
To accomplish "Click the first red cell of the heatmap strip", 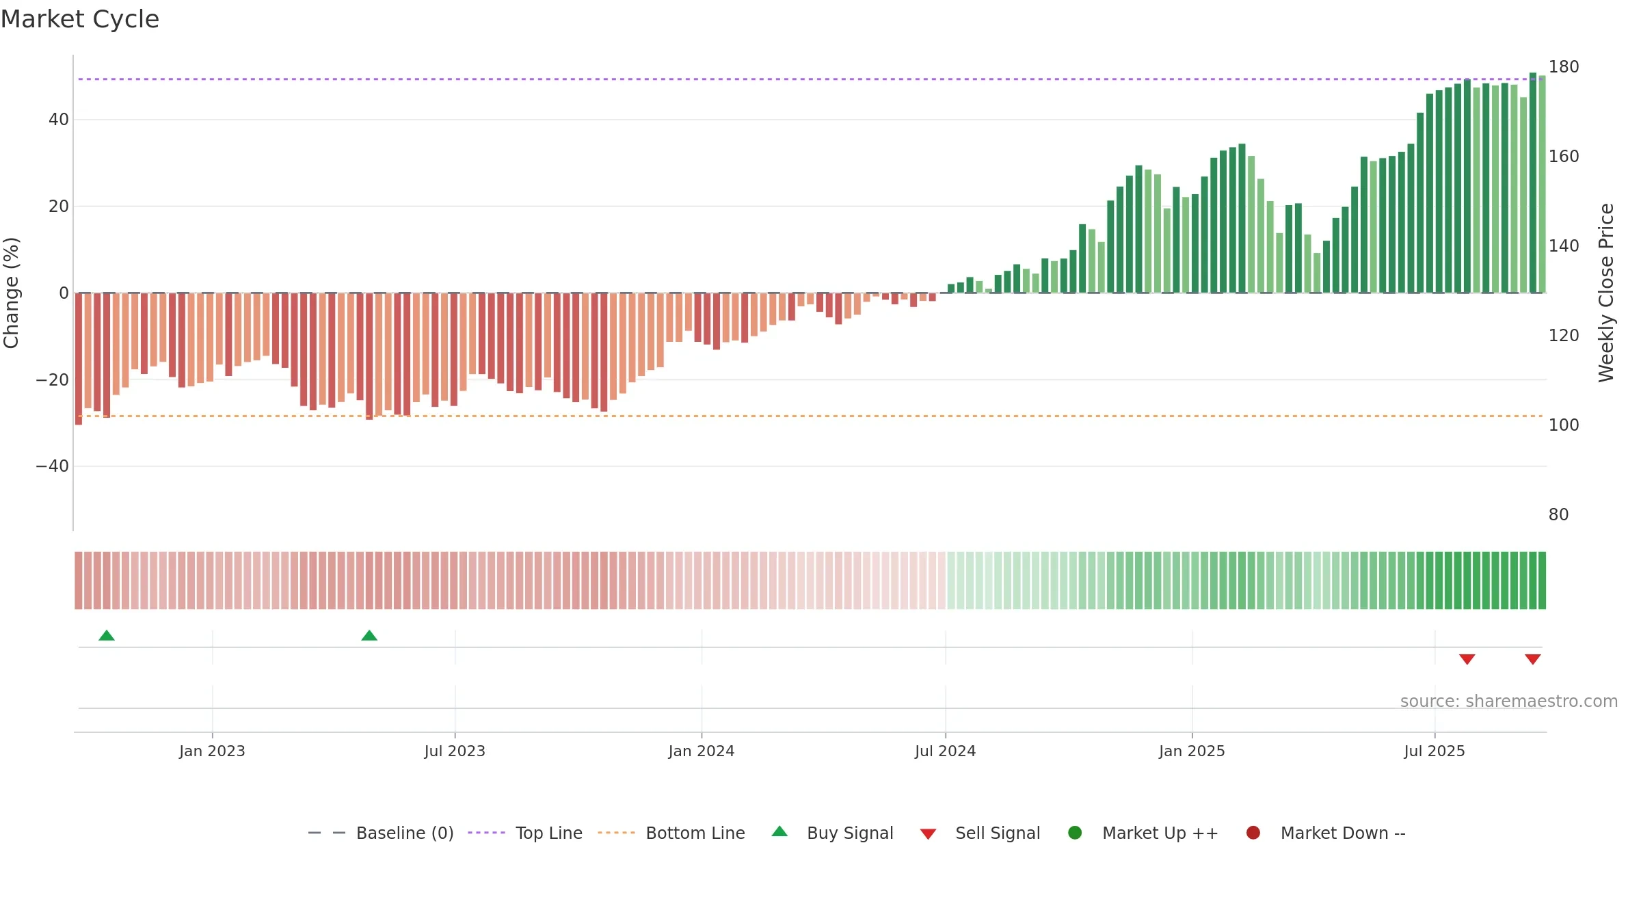I will click(x=79, y=580).
